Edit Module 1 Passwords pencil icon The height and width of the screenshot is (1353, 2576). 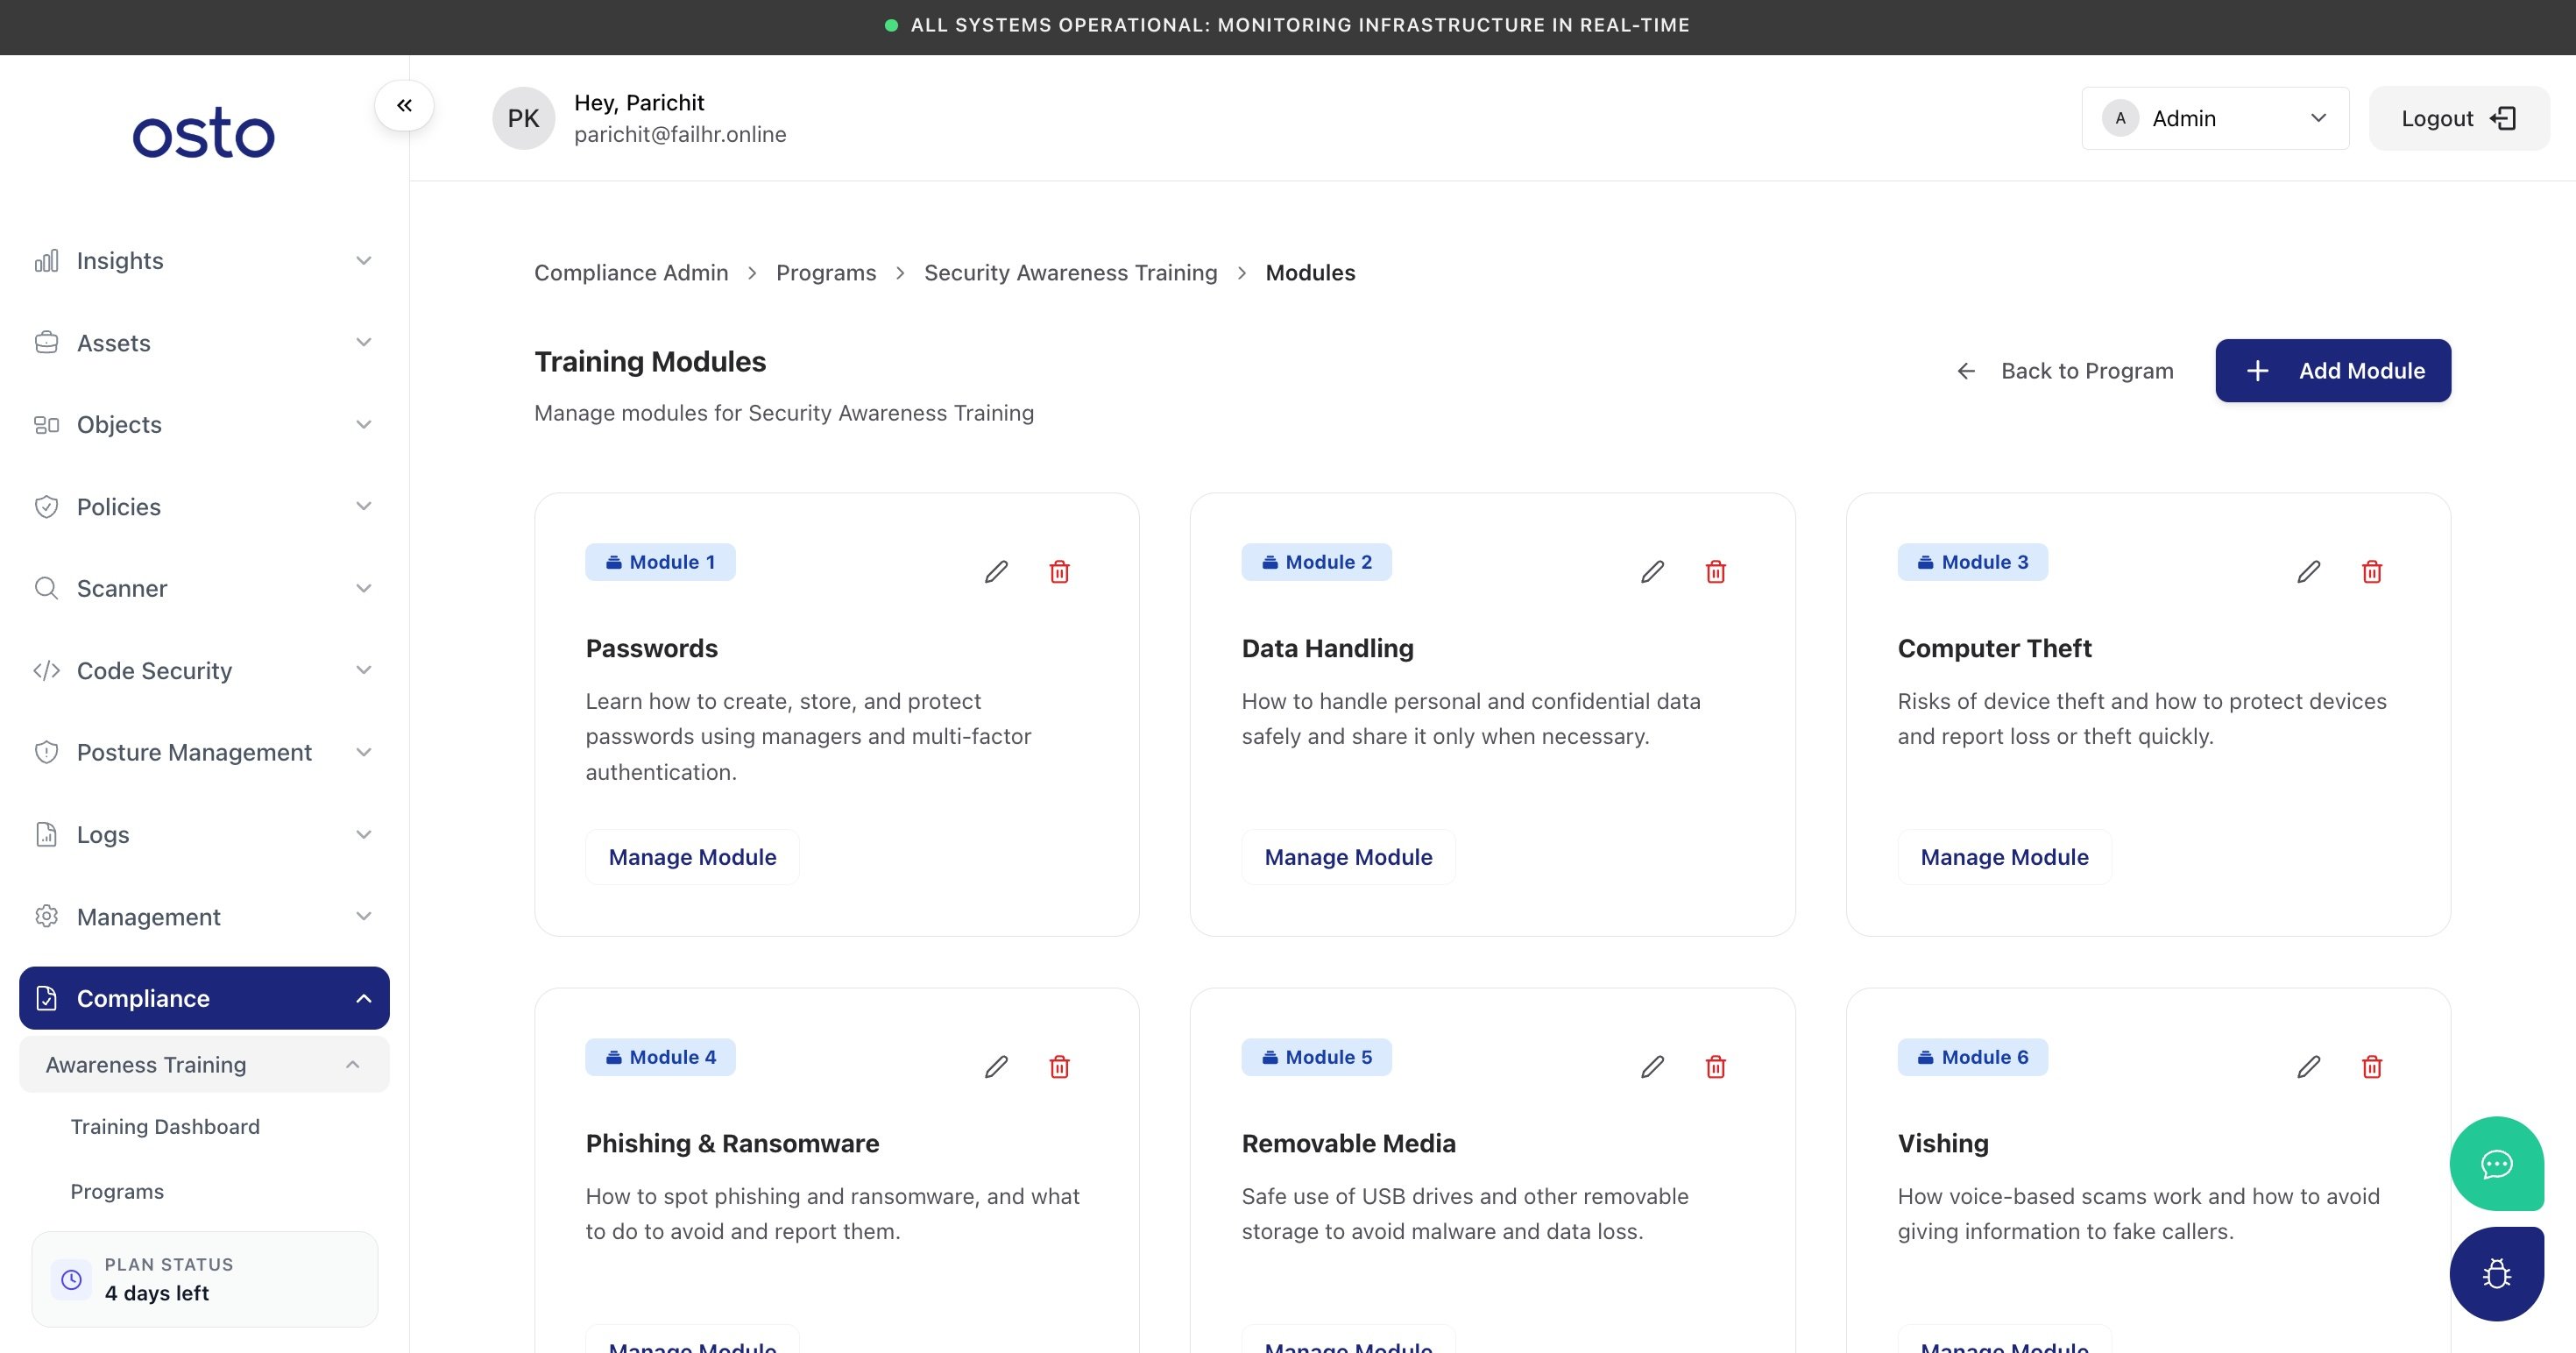point(996,572)
